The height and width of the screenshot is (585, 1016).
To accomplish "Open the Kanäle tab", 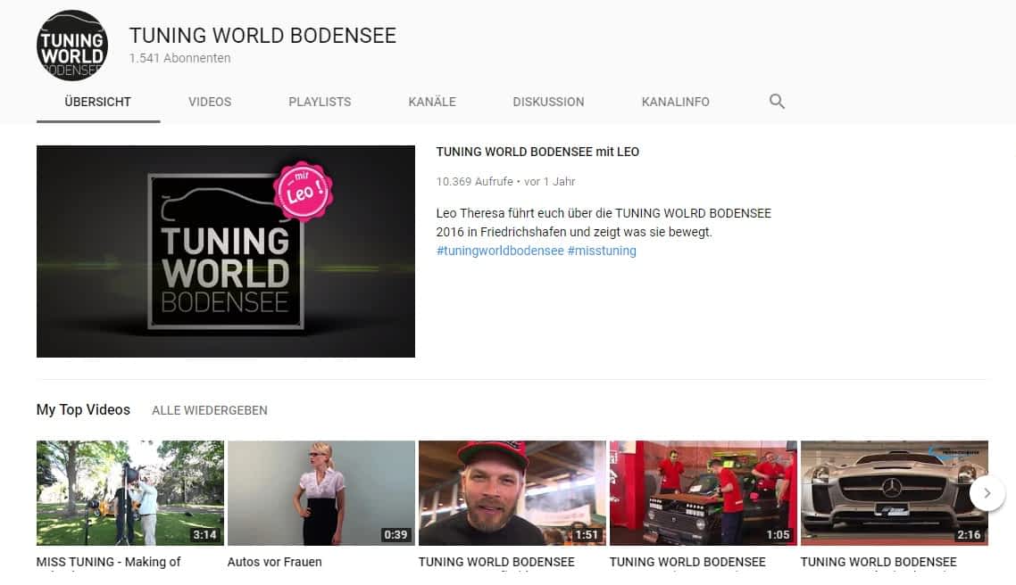I will [432, 102].
